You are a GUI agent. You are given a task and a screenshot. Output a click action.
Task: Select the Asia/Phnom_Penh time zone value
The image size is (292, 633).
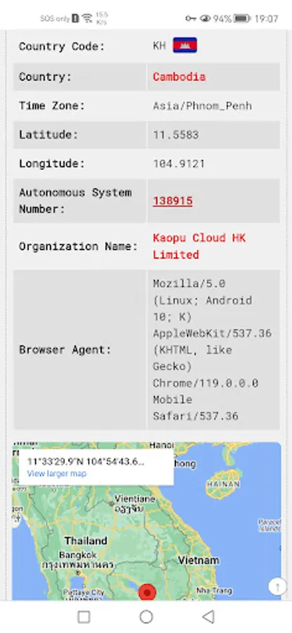(x=203, y=106)
